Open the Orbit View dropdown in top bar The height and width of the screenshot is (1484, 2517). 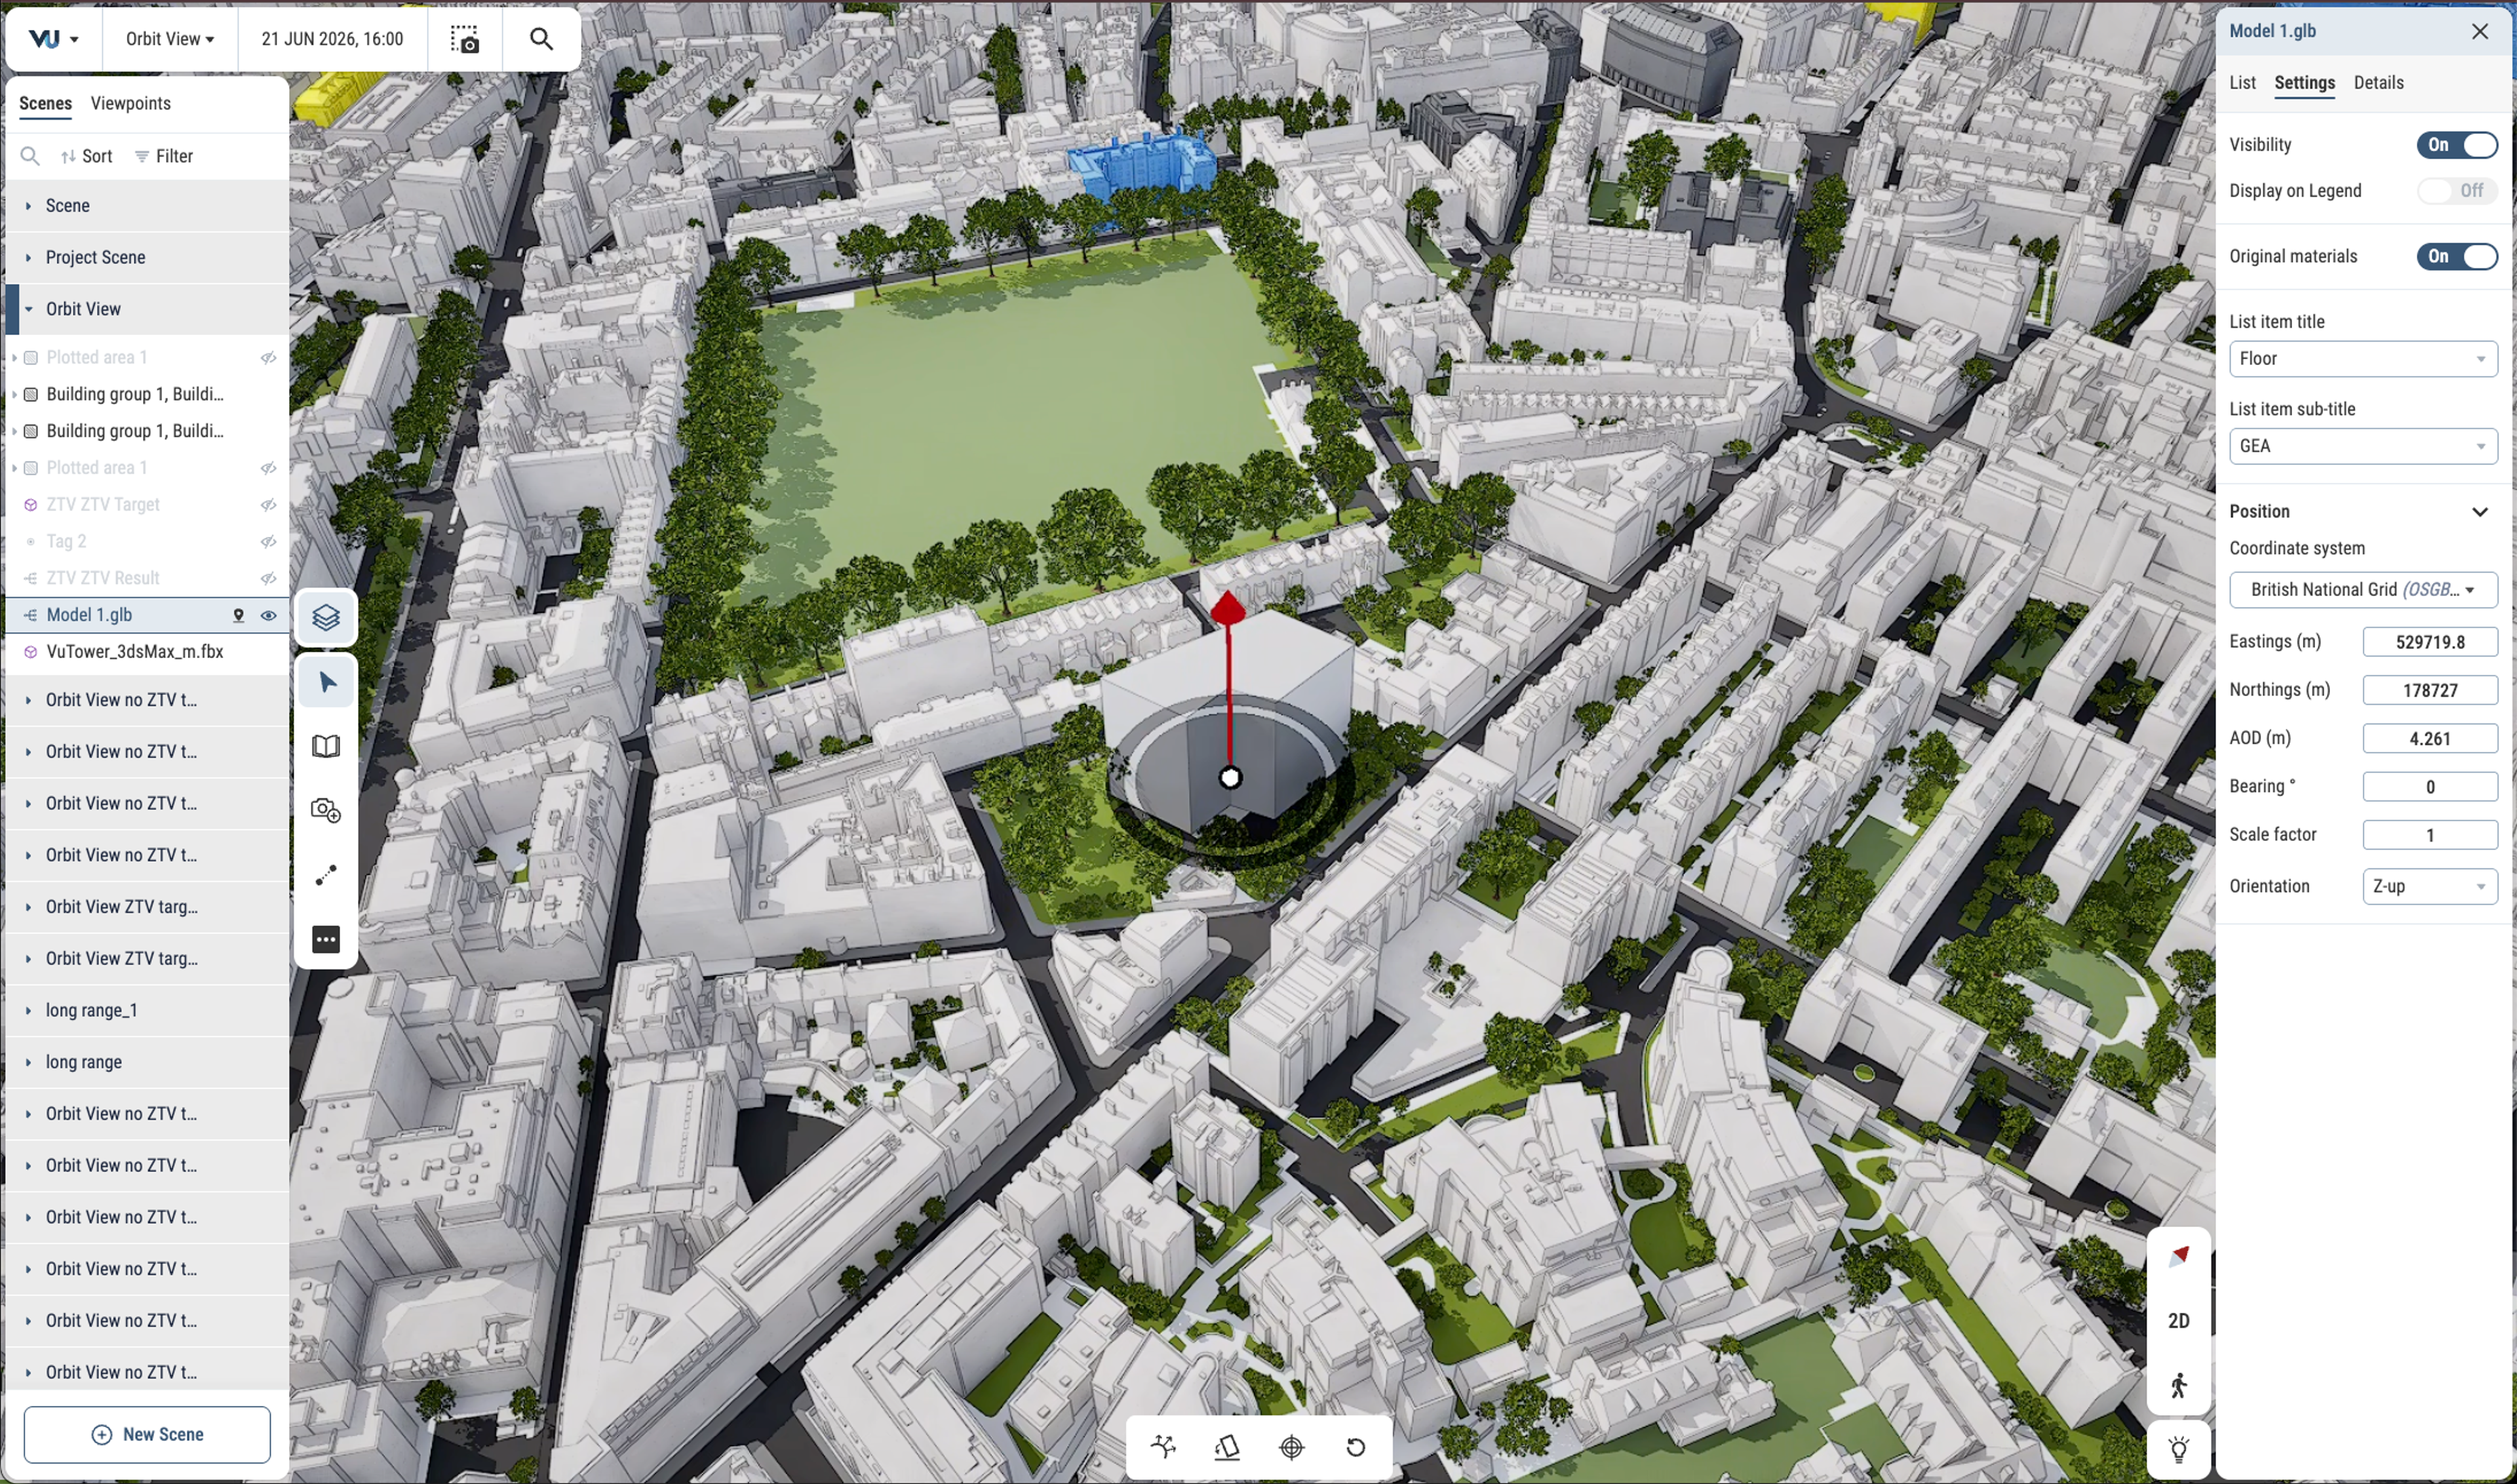[169, 39]
